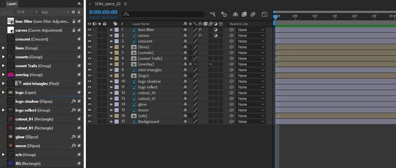Click the fx switch on AE curves layer
396x168 pixels.
coord(201,35)
